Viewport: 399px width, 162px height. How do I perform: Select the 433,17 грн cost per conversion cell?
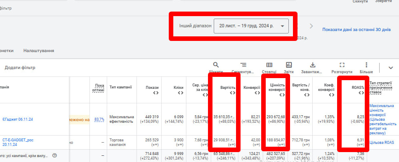(300, 117)
